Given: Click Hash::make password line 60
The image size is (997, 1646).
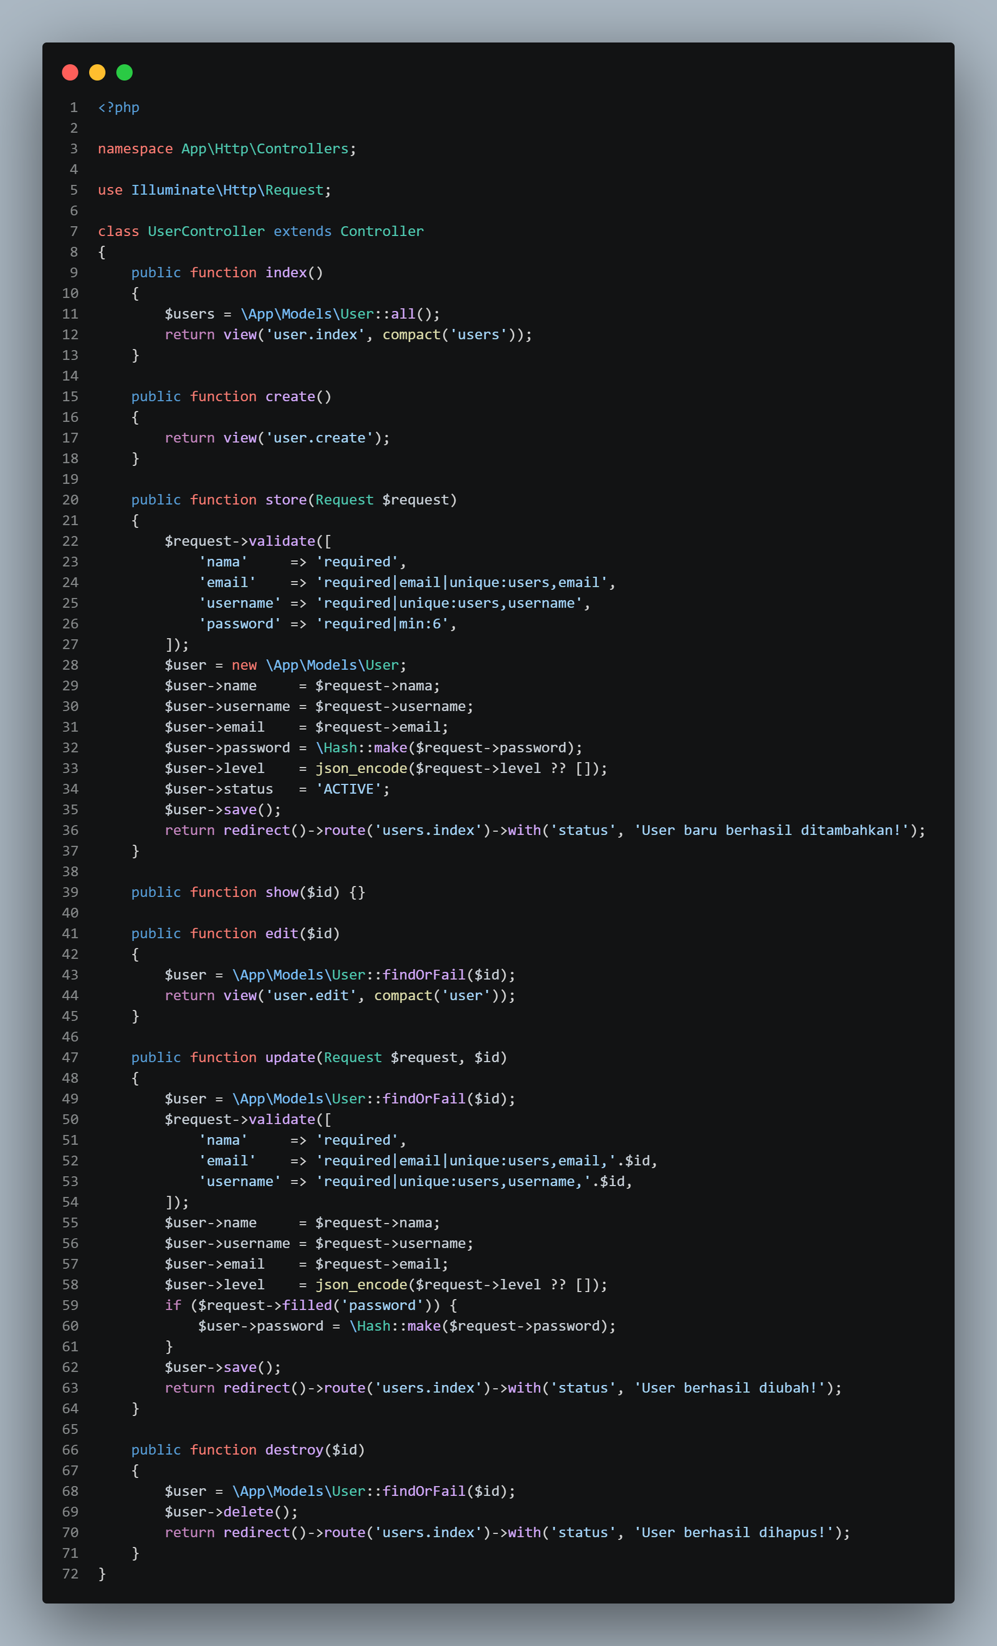Looking at the screenshot, I should tap(408, 1326).
